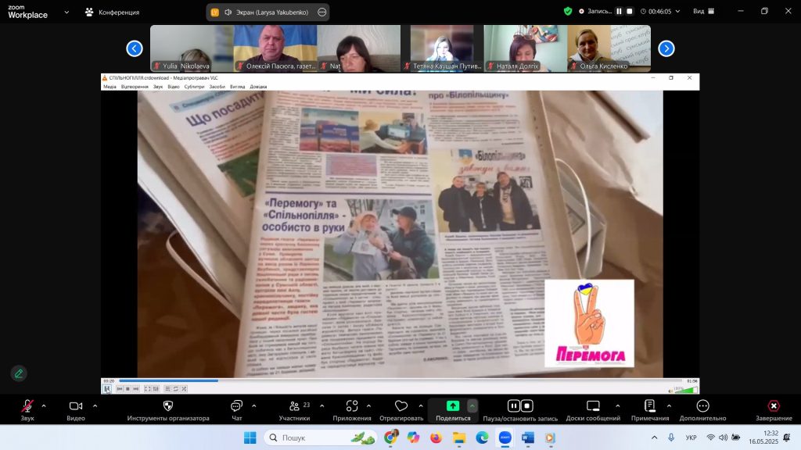Show next participants with right arrow
The image size is (801, 450).
pyautogui.click(x=666, y=48)
